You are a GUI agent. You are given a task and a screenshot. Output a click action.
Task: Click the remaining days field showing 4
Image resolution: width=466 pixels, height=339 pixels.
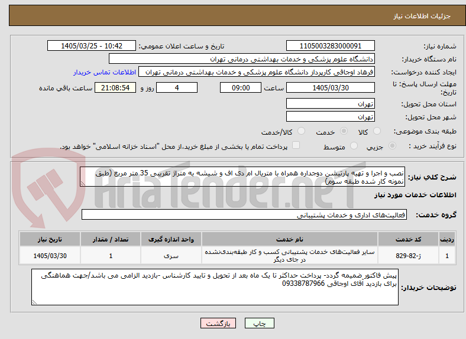(x=177, y=87)
